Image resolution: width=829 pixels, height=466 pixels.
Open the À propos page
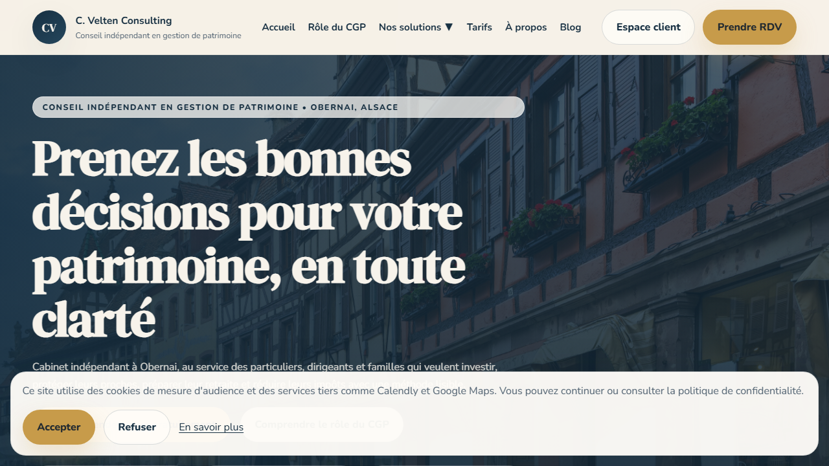(x=526, y=27)
